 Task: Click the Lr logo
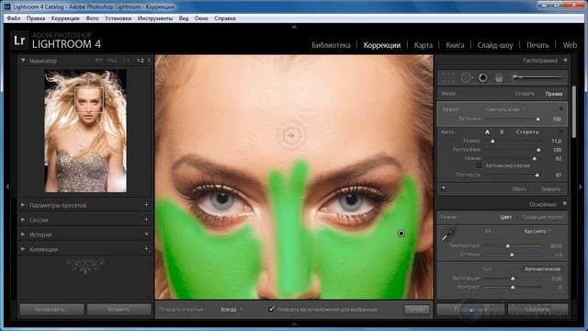tap(19, 40)
